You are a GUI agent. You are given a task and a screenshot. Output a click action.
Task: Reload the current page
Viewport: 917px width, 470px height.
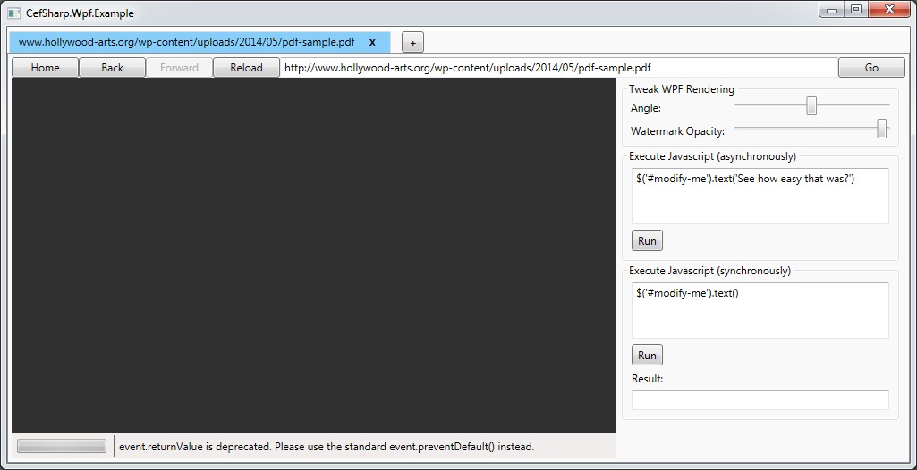[x=246, y=68]
